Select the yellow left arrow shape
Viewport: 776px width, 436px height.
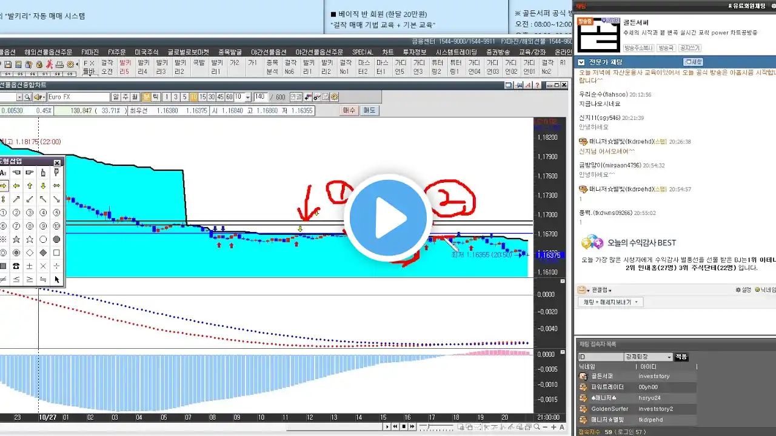pos(16,185)
